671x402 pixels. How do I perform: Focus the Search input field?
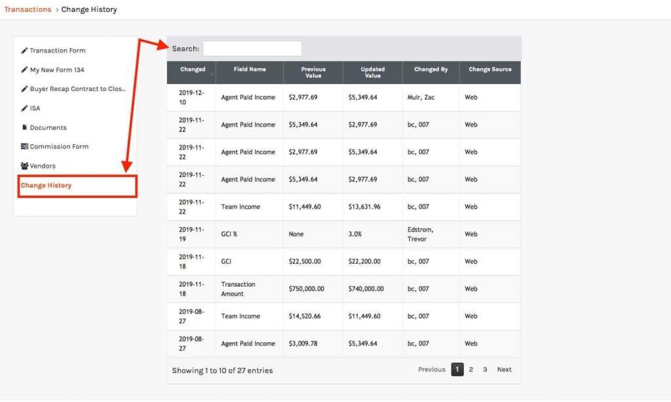252,49
